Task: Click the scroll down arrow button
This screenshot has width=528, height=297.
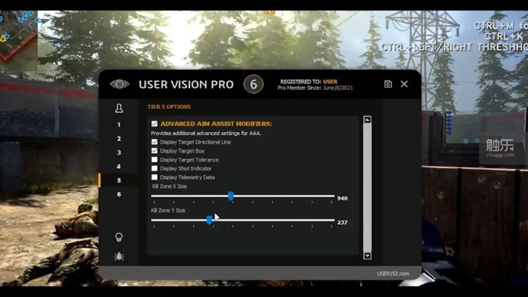Action: click(x=367, y=255)
